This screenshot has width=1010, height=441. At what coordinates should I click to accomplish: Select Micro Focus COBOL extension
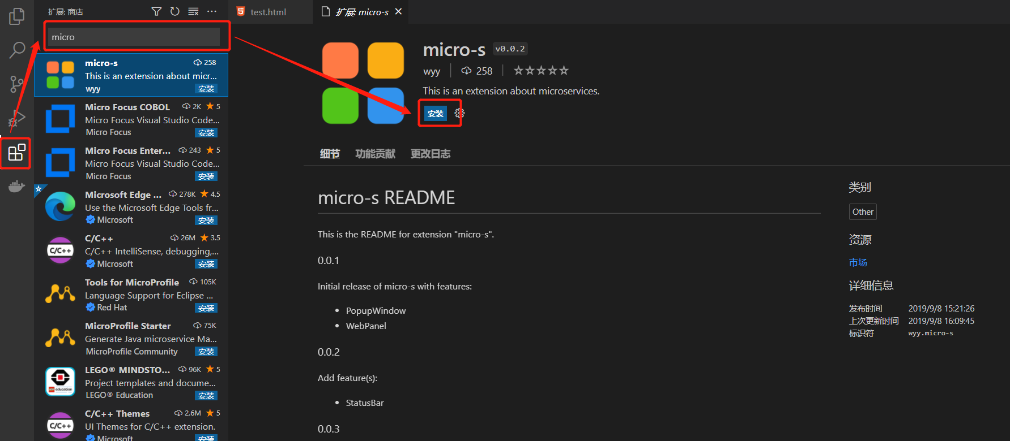tap(131, 119)
